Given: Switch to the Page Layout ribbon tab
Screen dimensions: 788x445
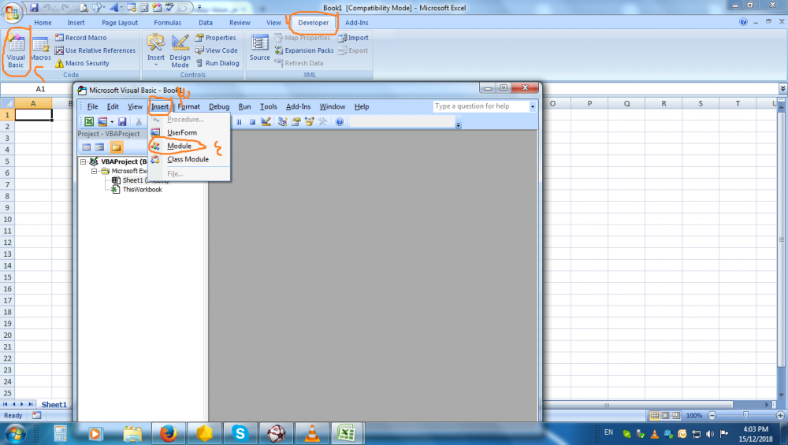Looking at the screenshot, I should coord(120,23).
